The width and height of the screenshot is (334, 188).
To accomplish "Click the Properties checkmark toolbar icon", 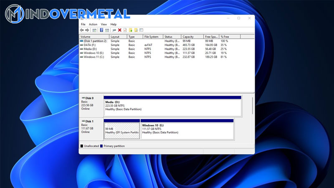I will tap(125, 30).
